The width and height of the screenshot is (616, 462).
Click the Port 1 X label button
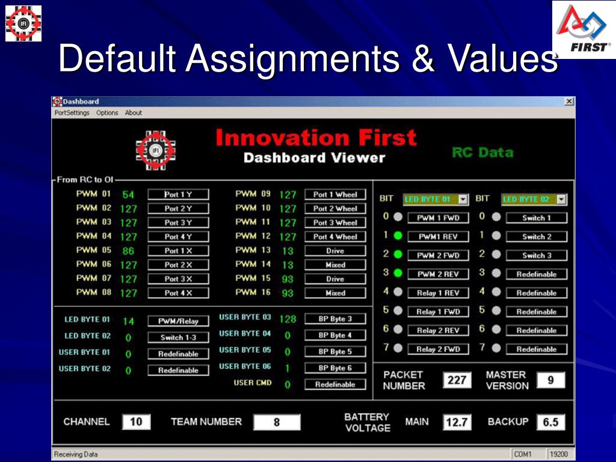point(178,251)
